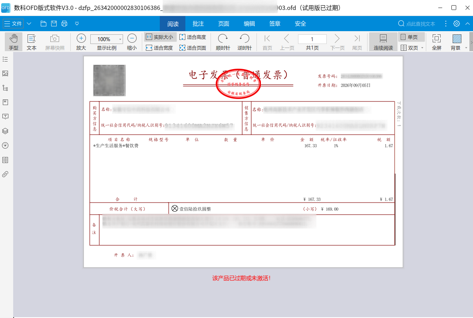The width and height of the screenshot is (473, 318).
Task: Toggle fit width view (适合宽度)
Action: coord(159,48)
